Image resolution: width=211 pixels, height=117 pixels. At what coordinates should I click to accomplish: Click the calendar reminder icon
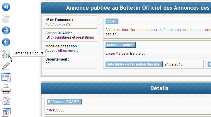point(6,112)
